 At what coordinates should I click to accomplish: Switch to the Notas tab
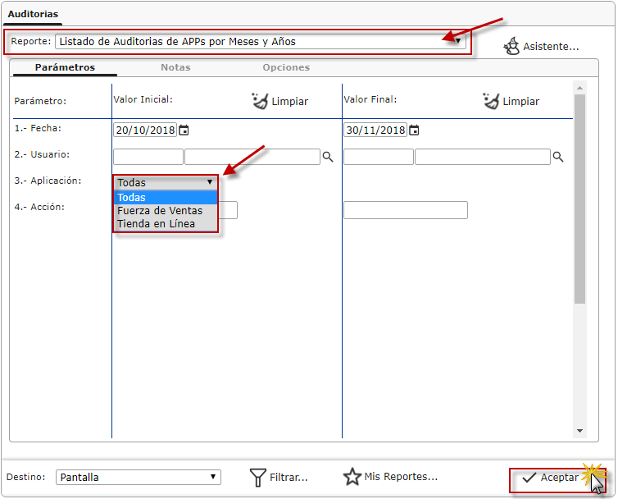(175, 67)
